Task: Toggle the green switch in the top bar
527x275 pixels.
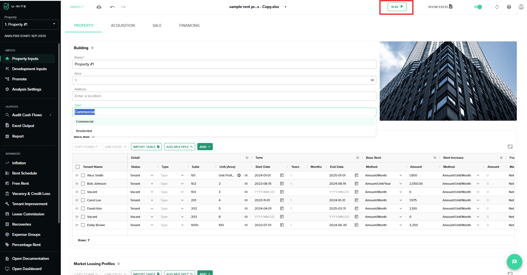Action: pyautogui.click(x=478, y=7)
